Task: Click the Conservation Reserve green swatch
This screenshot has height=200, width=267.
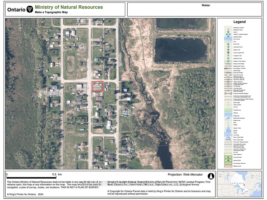Action: 228,163
